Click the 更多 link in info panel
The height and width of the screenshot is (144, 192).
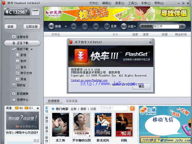36,140
